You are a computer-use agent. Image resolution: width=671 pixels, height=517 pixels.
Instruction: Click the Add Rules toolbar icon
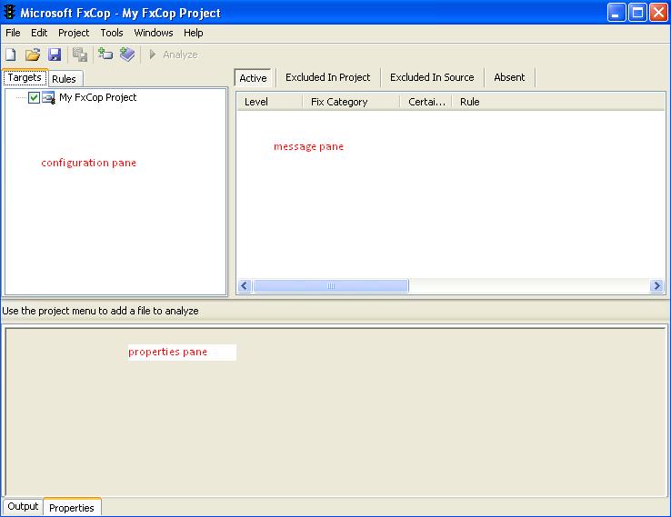coord(127,55)
